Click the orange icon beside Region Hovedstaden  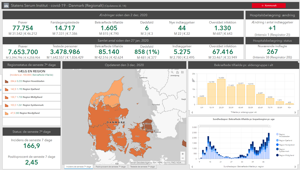6,81
